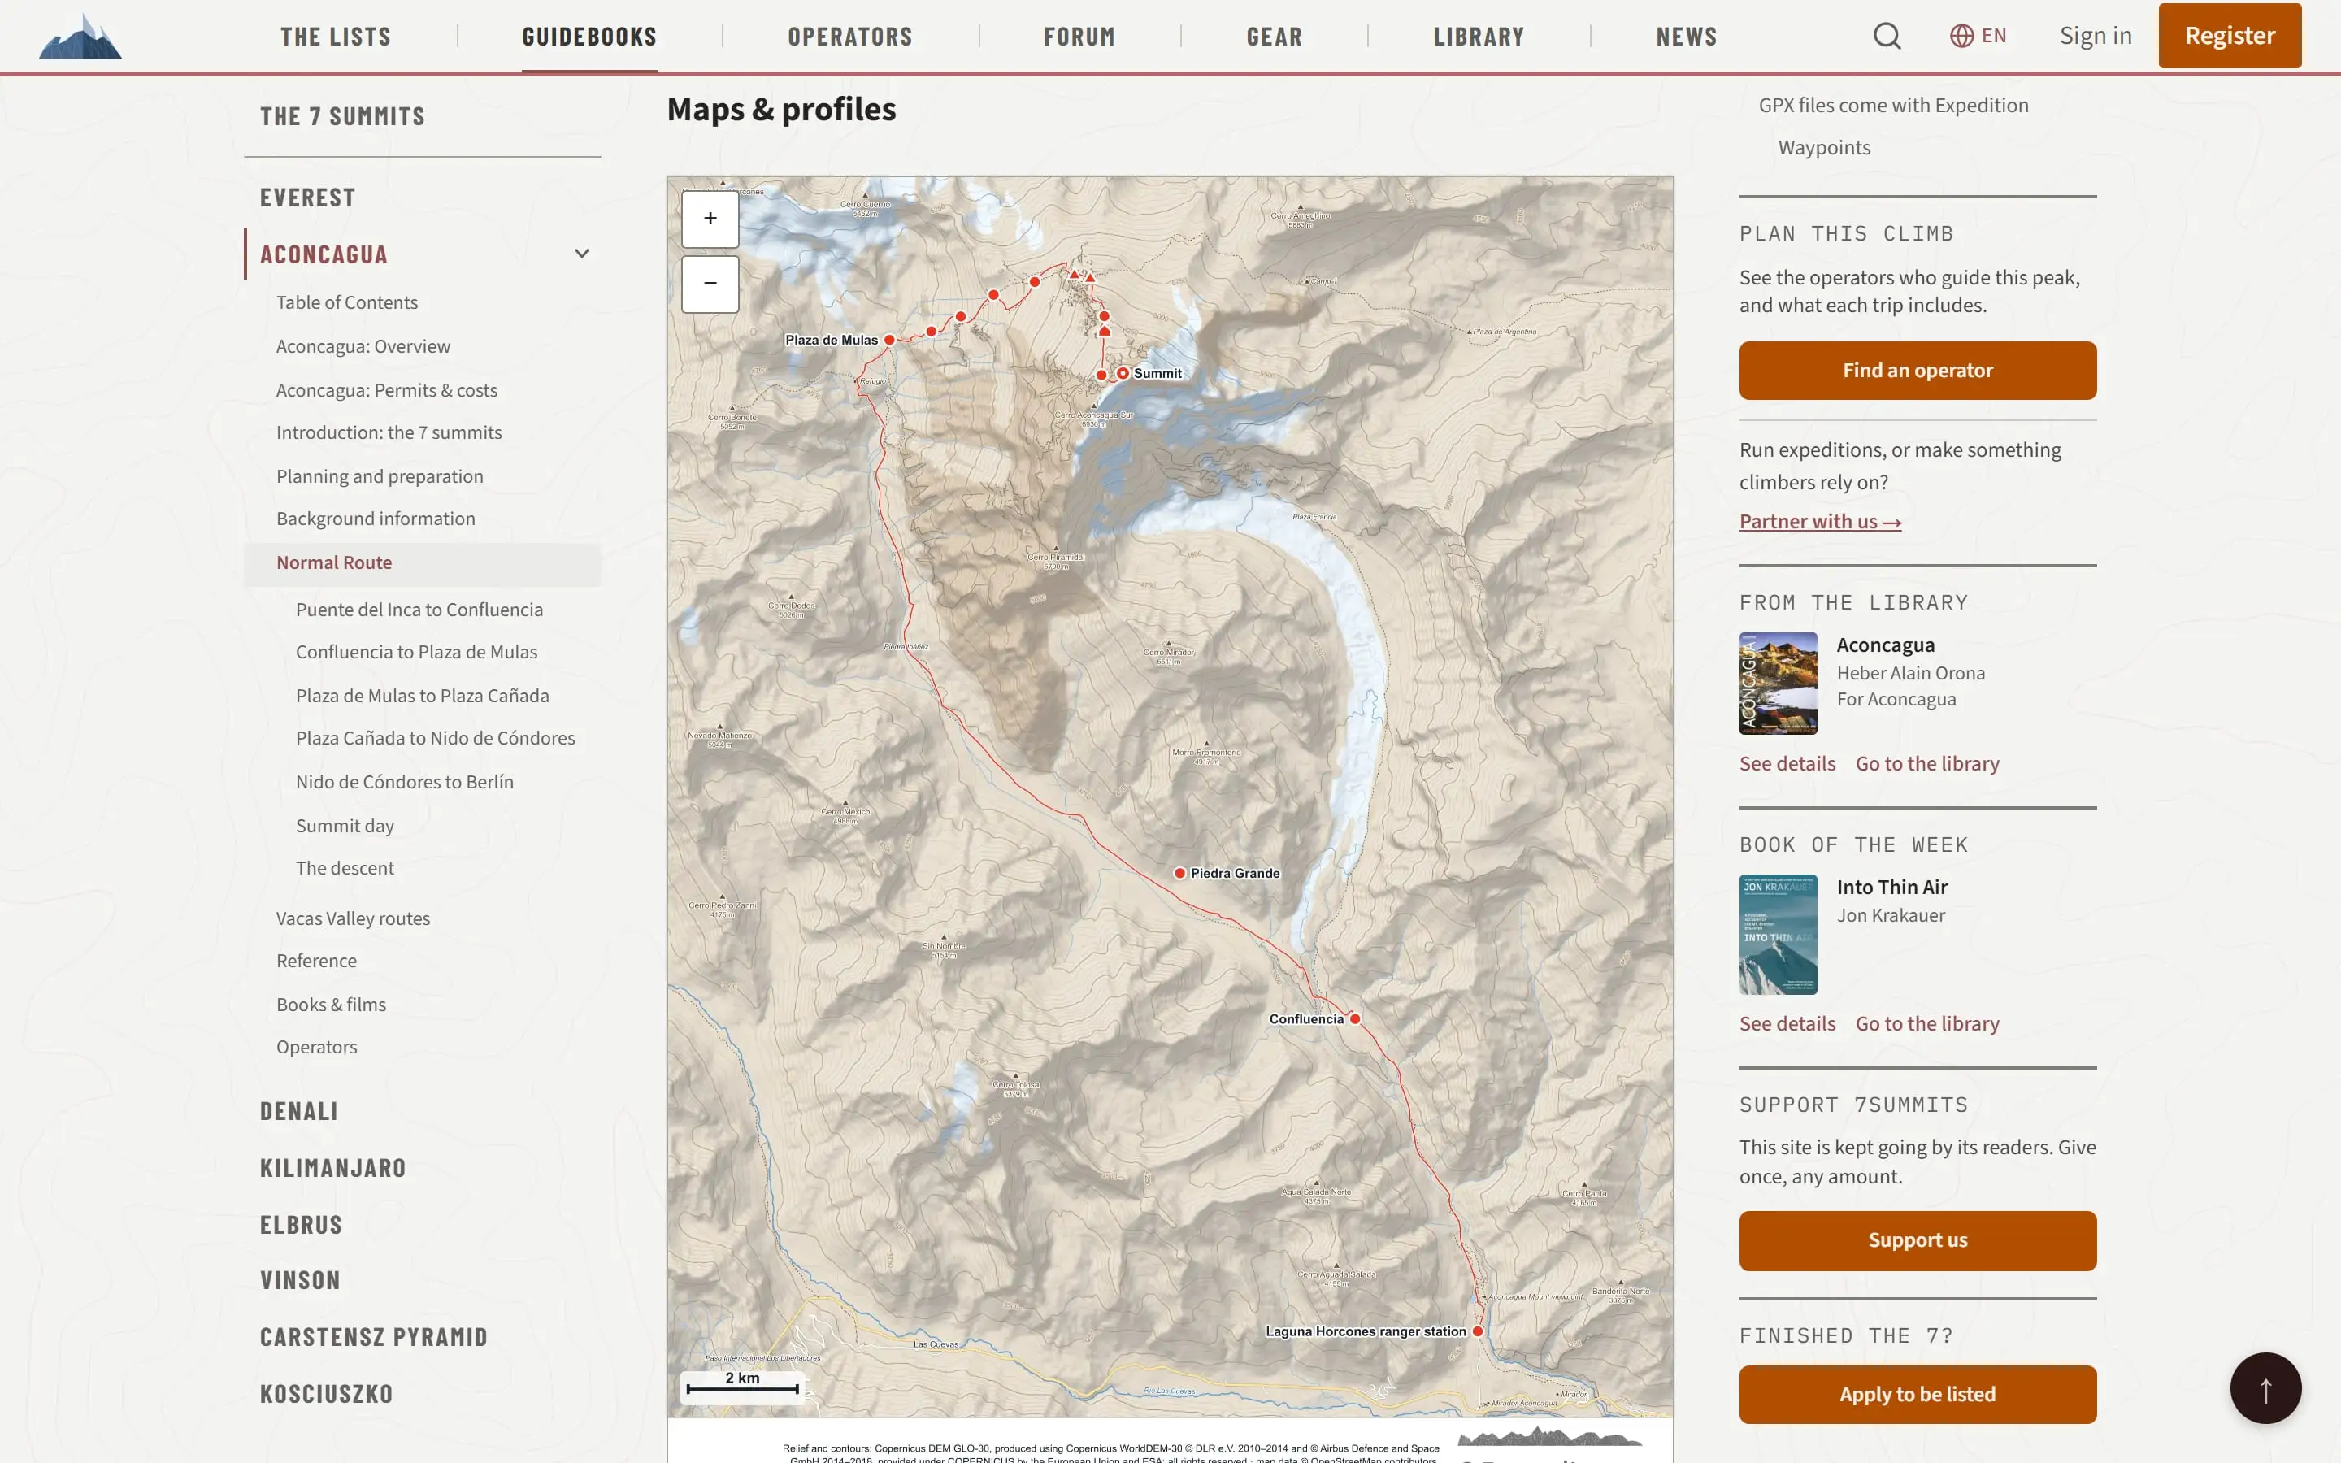The image size is (2341, 1463).
Task: Open the Gear section
Action: click(1274, 37)
